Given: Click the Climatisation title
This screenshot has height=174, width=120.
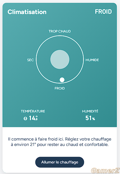Looking at the screenshot, I should [x=27, y=12].
